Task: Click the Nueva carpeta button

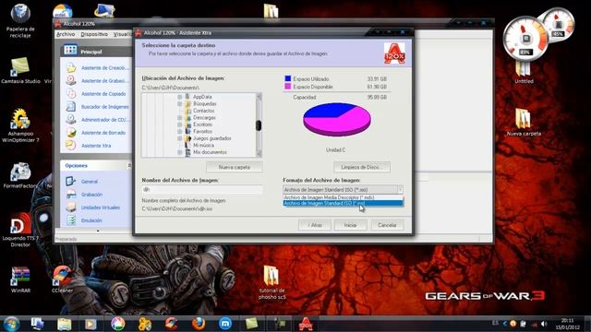Action: 234,167
